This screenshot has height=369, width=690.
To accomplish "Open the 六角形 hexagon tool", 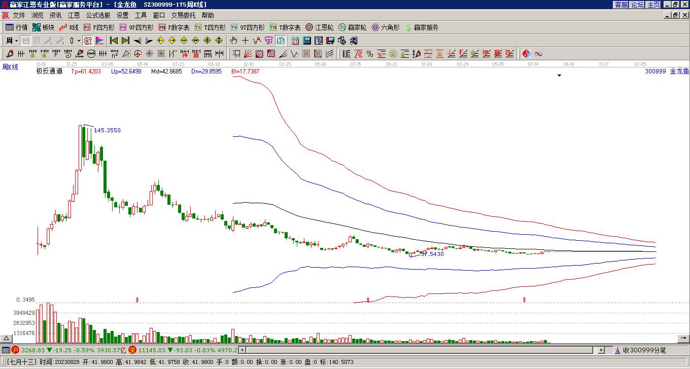I will [x=386, y=27].
